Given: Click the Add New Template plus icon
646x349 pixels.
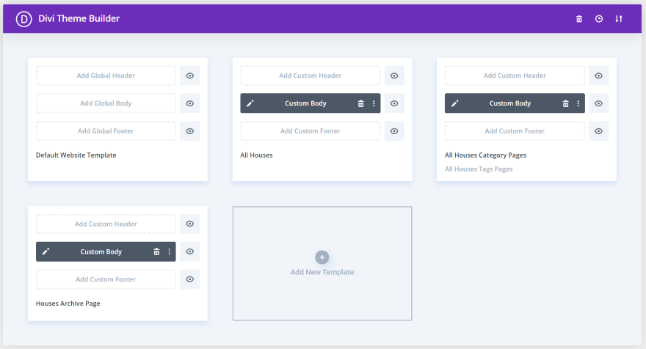Looking at the screenshot, I should click(x=322, y=257).
